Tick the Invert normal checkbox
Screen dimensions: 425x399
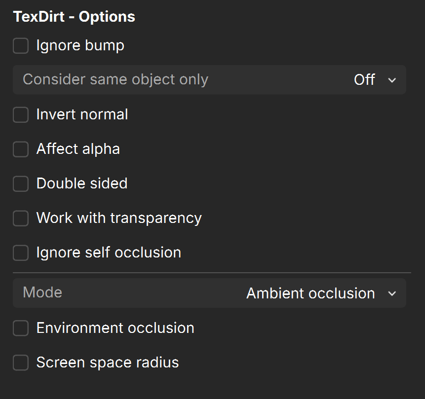(21, 114)
